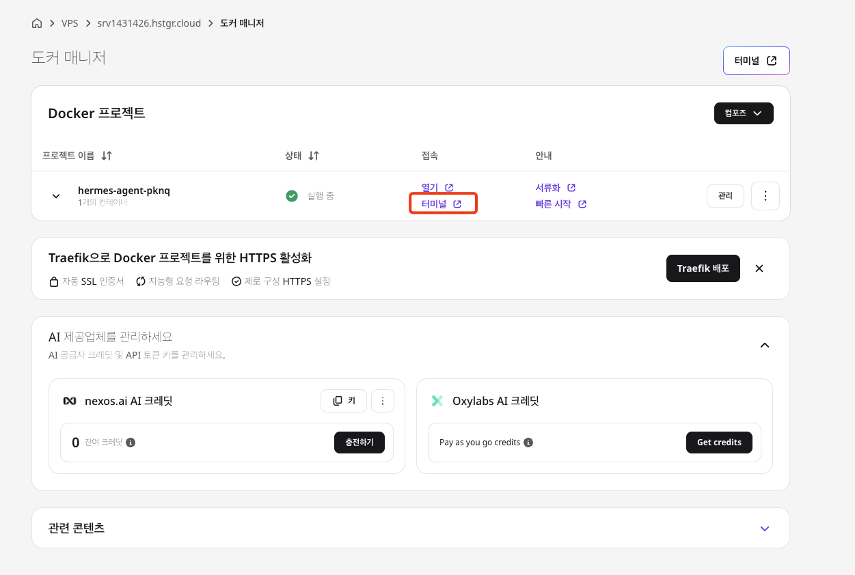Open nexos.ai card three-dot menu
The width and height of the screenshot is (855, 575).
(383, 401)
